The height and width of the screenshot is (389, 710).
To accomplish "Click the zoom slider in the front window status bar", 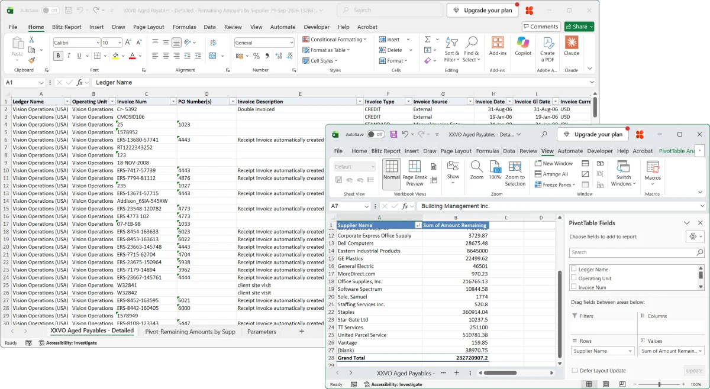I will coord(659,384).
